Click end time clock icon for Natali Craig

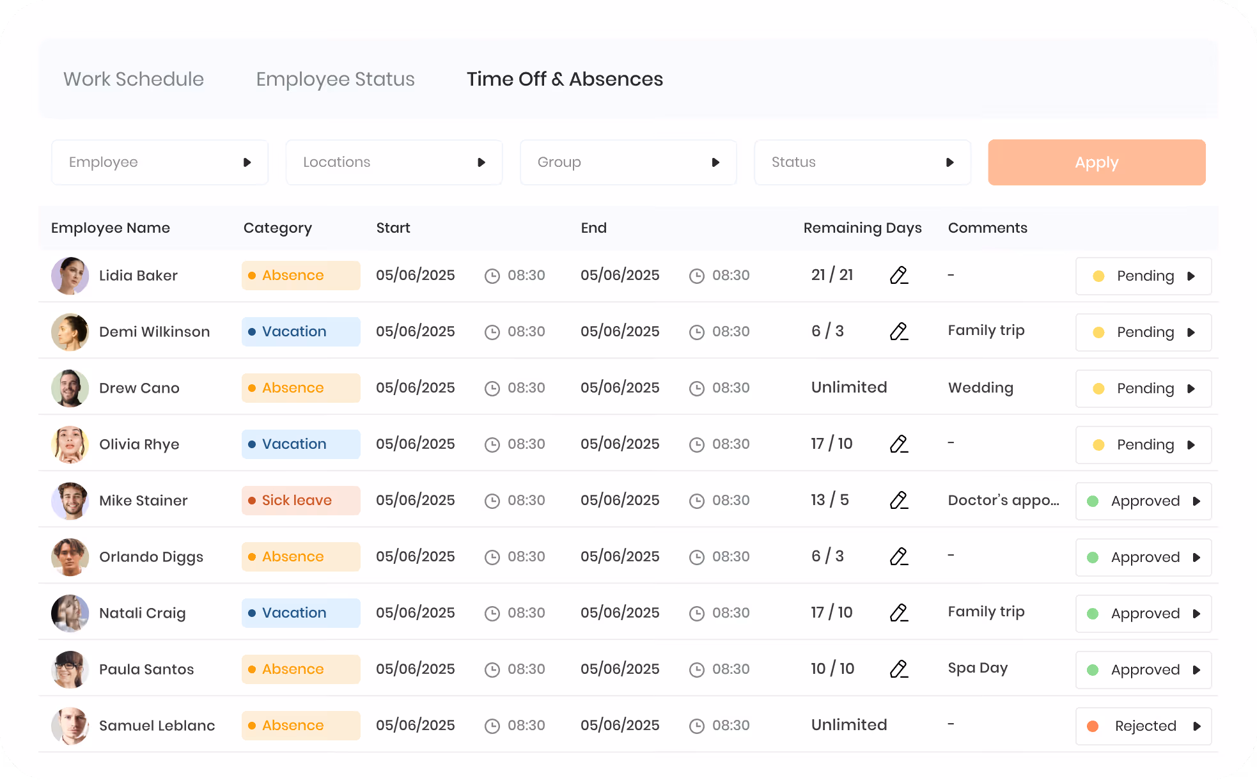(697, 614)
